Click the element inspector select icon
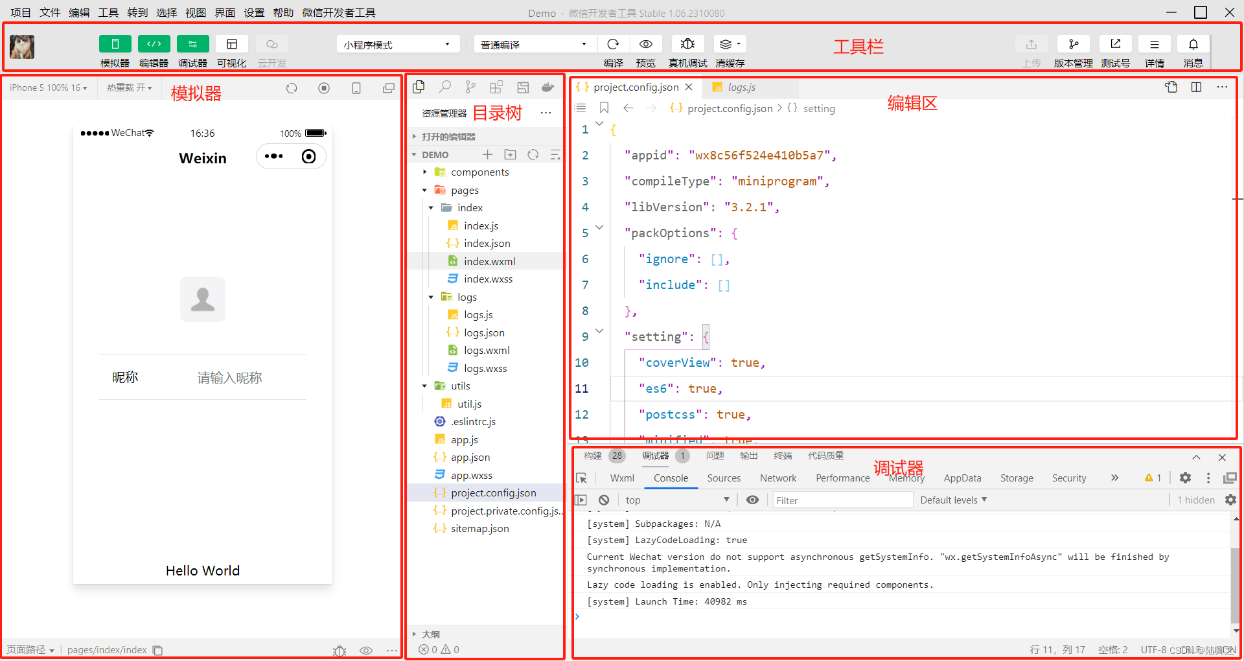1244x661 pixels. click(581, 478)
